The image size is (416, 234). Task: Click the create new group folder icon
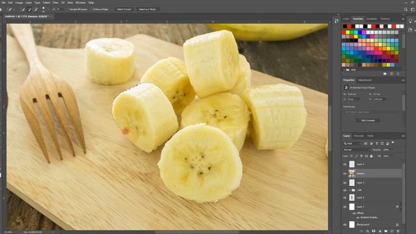[x=386, y=231]
